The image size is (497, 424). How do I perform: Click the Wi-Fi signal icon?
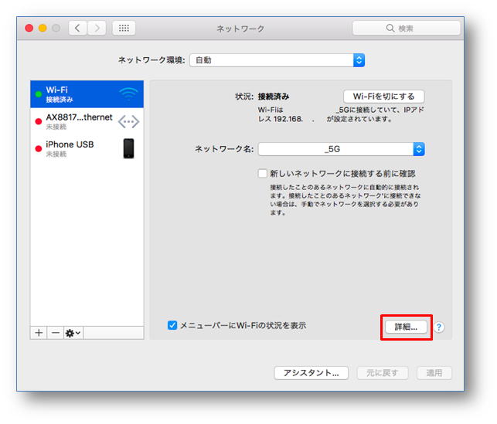[x=128, y=94]
